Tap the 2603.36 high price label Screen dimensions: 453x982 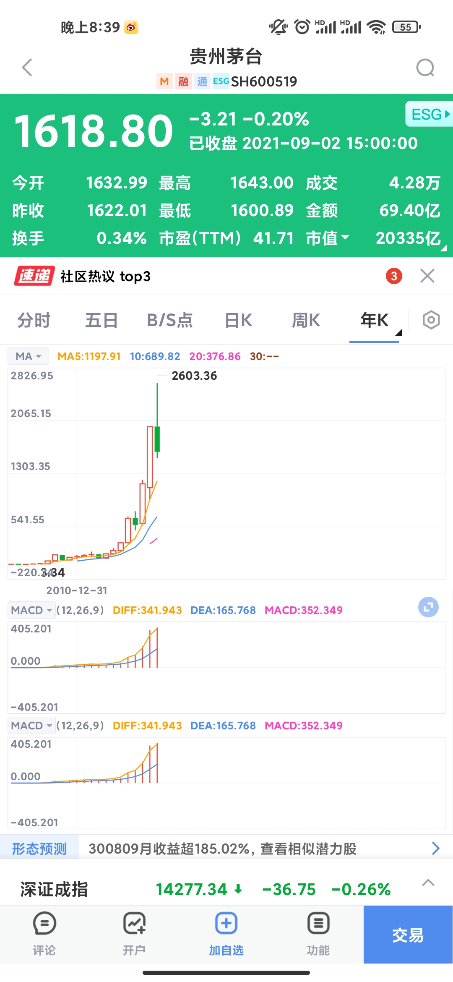[x=194, y=376]
